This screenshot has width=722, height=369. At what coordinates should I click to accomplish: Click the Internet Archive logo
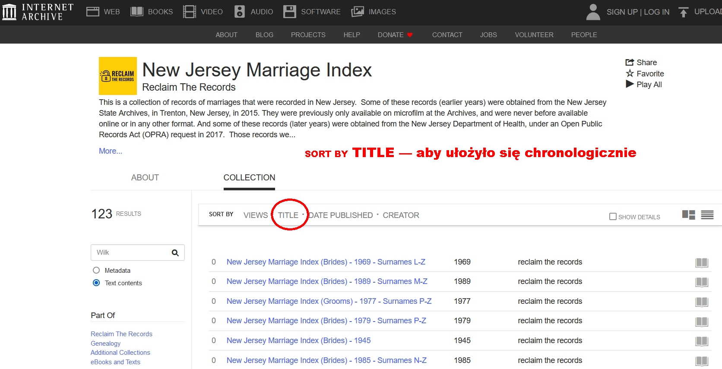point(38,12)
